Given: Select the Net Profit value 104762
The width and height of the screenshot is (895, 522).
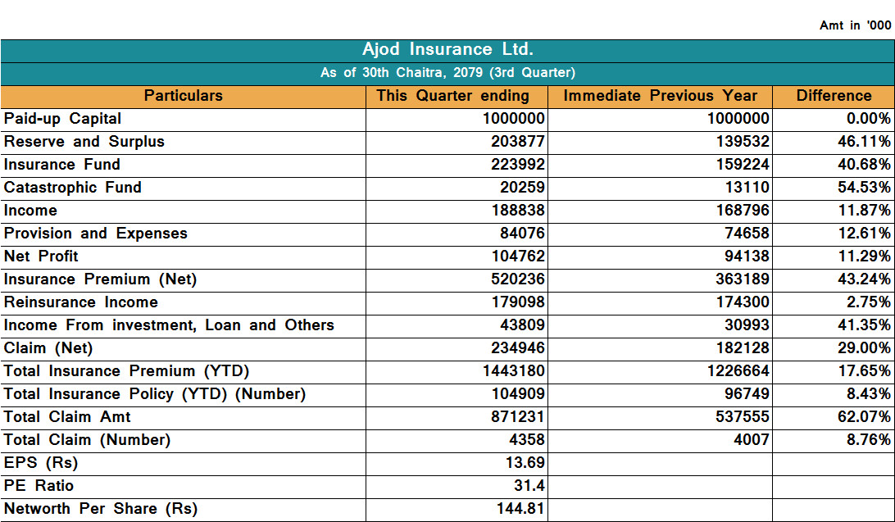Looking at the screenshot, I should tap(518, 256).
